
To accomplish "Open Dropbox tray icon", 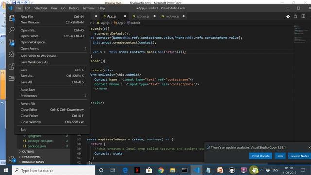I will coord(268,170).
